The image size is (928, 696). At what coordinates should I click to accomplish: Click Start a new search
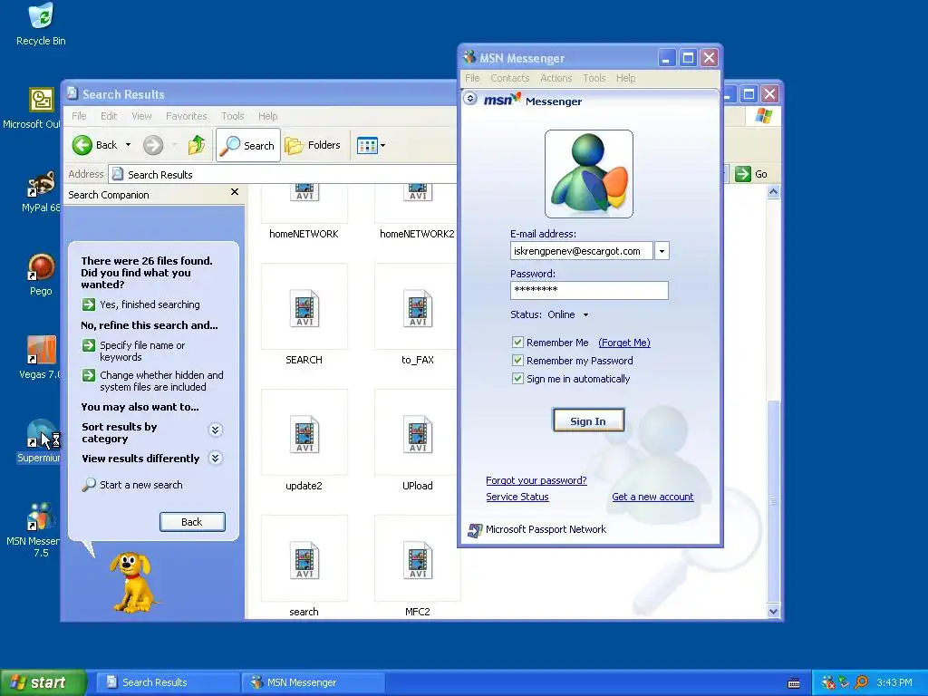click(132, 485)
